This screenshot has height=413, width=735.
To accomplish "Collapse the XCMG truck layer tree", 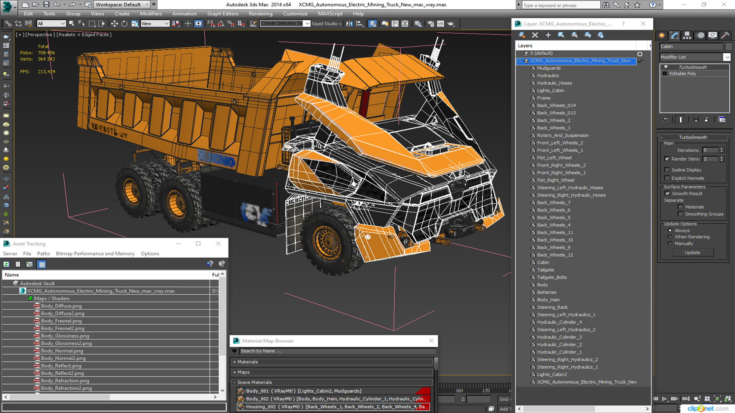I will 519,61.
